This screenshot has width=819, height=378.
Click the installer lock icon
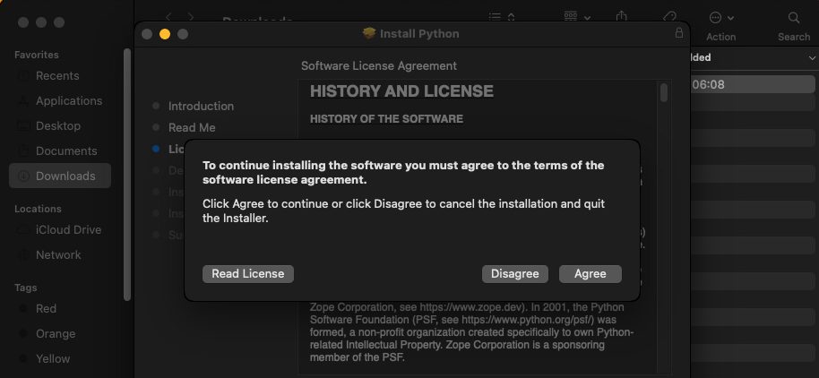[x=679, y=33]
